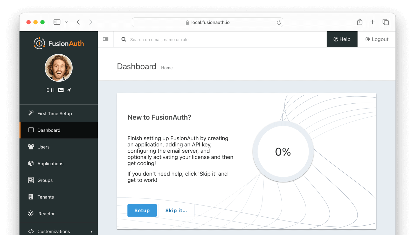The height and width of the screenshot is (235, 415).
Task: Click the Customizations code icon
Action: point(31,231)
